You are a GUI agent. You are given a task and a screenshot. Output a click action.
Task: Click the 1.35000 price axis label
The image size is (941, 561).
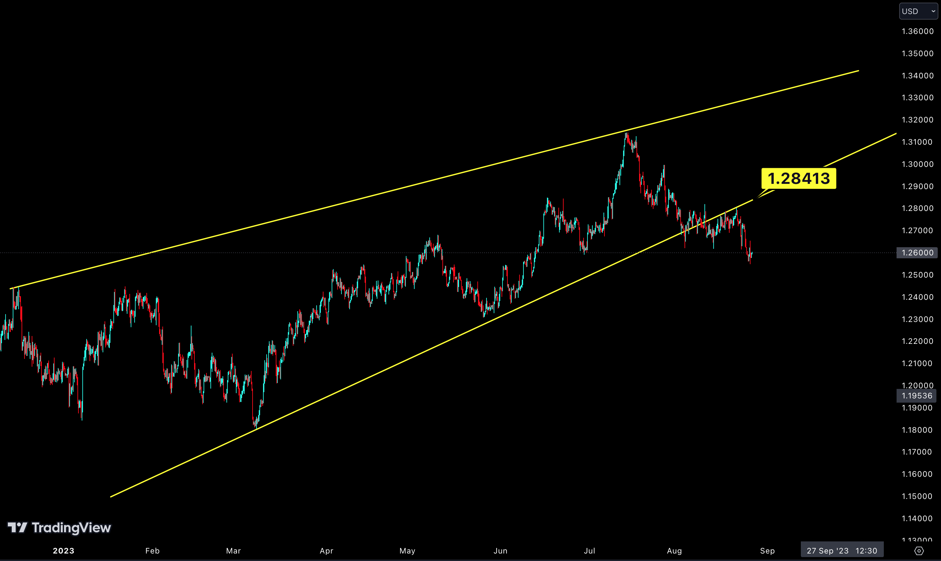pyautogui.click(x=917, y=53)
